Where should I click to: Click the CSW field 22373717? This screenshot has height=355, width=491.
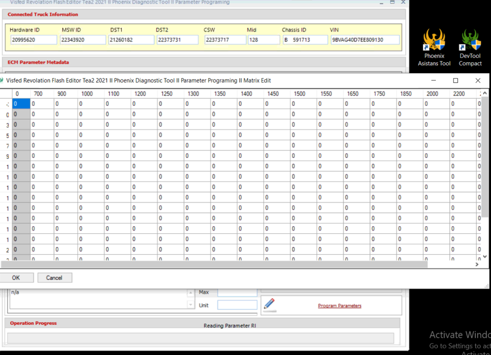coord(225,40)
